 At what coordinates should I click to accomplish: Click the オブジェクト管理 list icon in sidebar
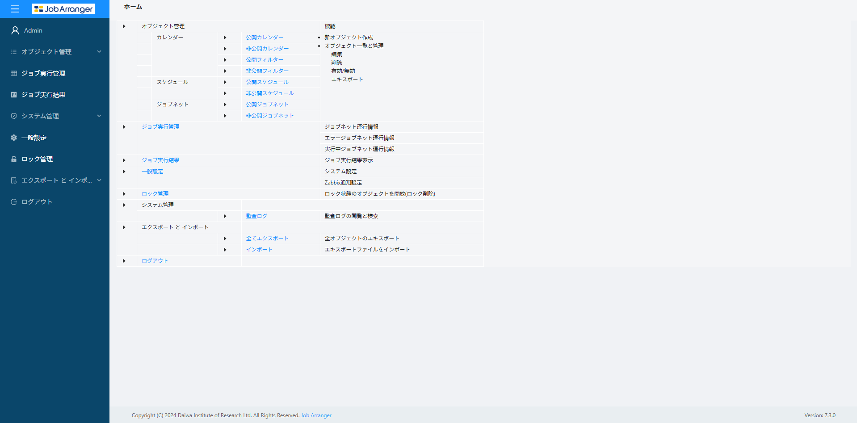point(14,52)
